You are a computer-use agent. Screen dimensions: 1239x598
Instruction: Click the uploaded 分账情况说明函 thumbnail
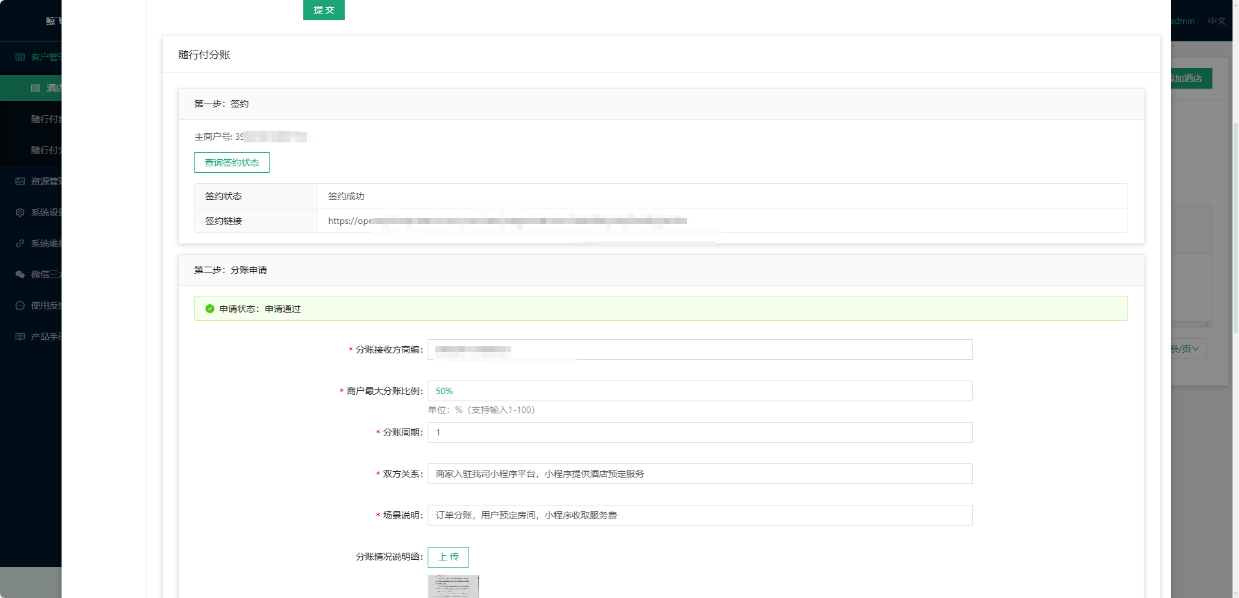coord(453,586)
